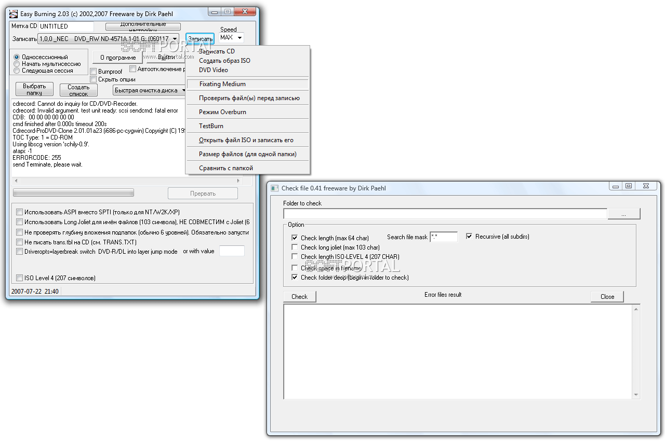Enable Check long joliet option
The height and width of the screenshot is (441, 665).
tap(295, 247)
